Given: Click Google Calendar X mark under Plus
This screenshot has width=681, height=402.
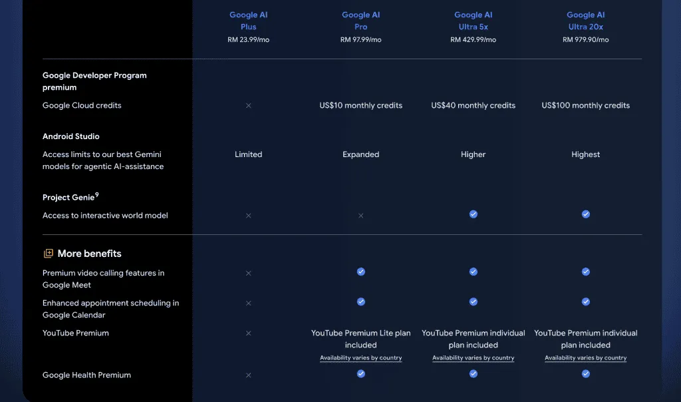Looking at the screenshot, I should click(249, 303).
